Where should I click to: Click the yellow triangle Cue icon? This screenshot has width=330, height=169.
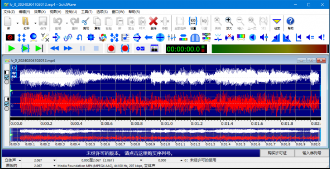(277, 21)
